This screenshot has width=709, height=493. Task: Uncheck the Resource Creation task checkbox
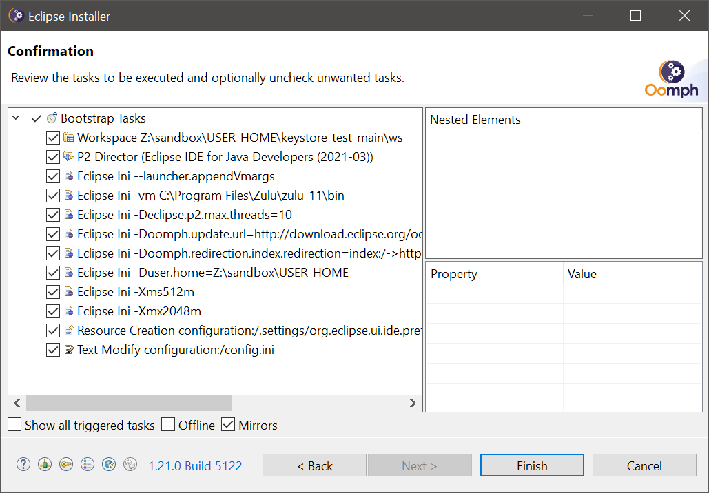click(53, 331)
